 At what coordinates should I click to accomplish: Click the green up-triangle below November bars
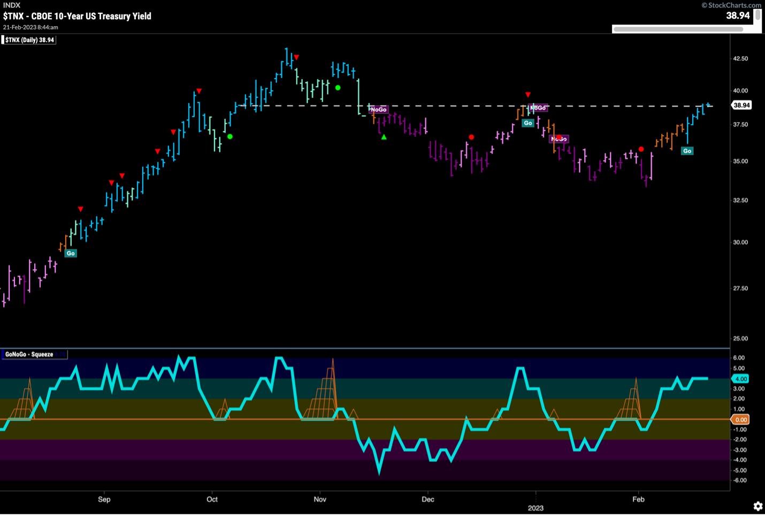click(x=384, y=137)
